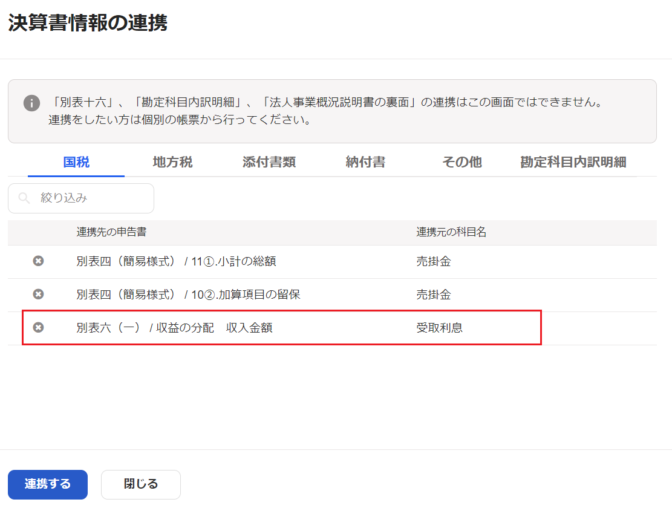Screen dimensions: 672x508
Task: Select the text 別表六(一) / 収益の分配 収入金額
Action: 174,328
